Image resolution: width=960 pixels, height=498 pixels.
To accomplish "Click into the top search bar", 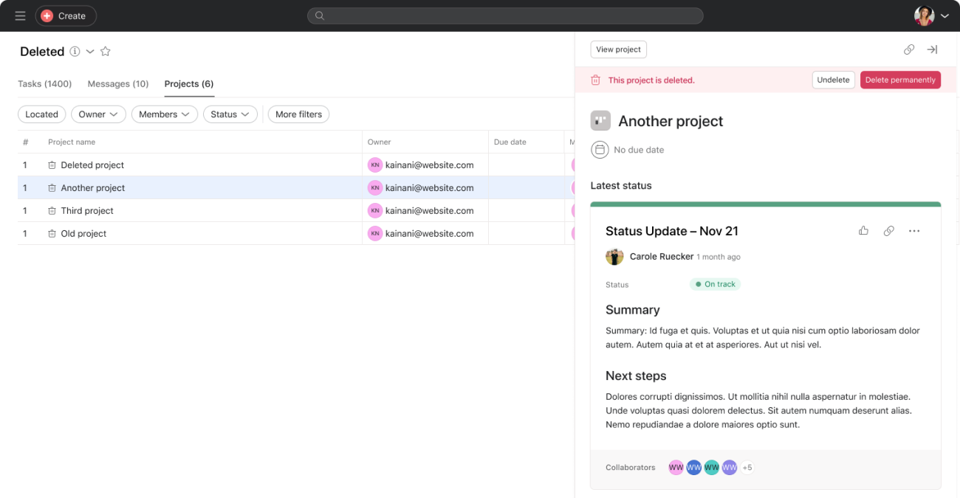I will (x=505, y=15).
